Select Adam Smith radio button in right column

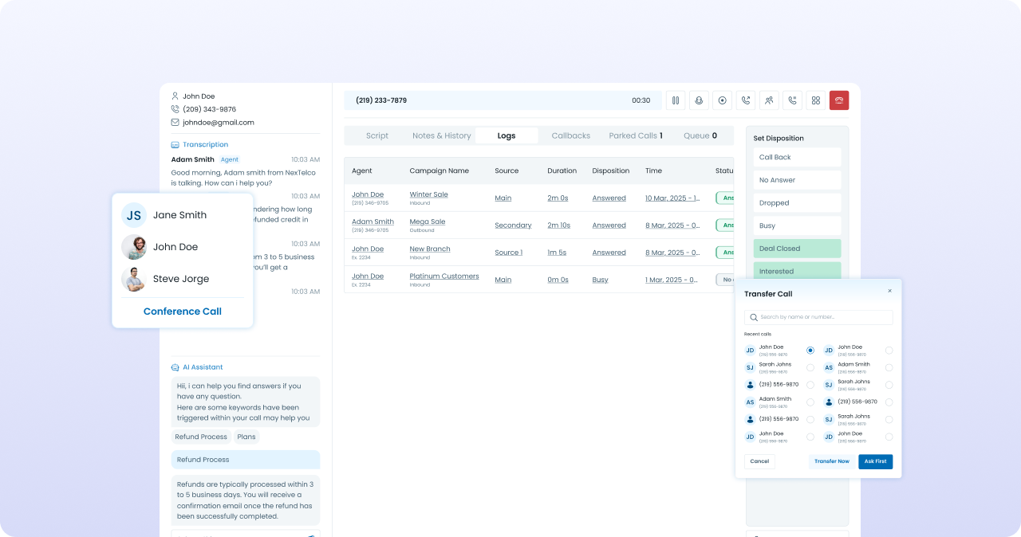point(889,368)
